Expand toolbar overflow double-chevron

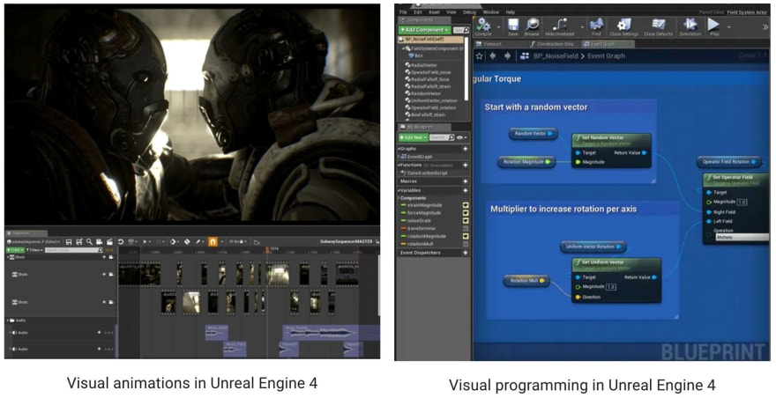[765, 27]
